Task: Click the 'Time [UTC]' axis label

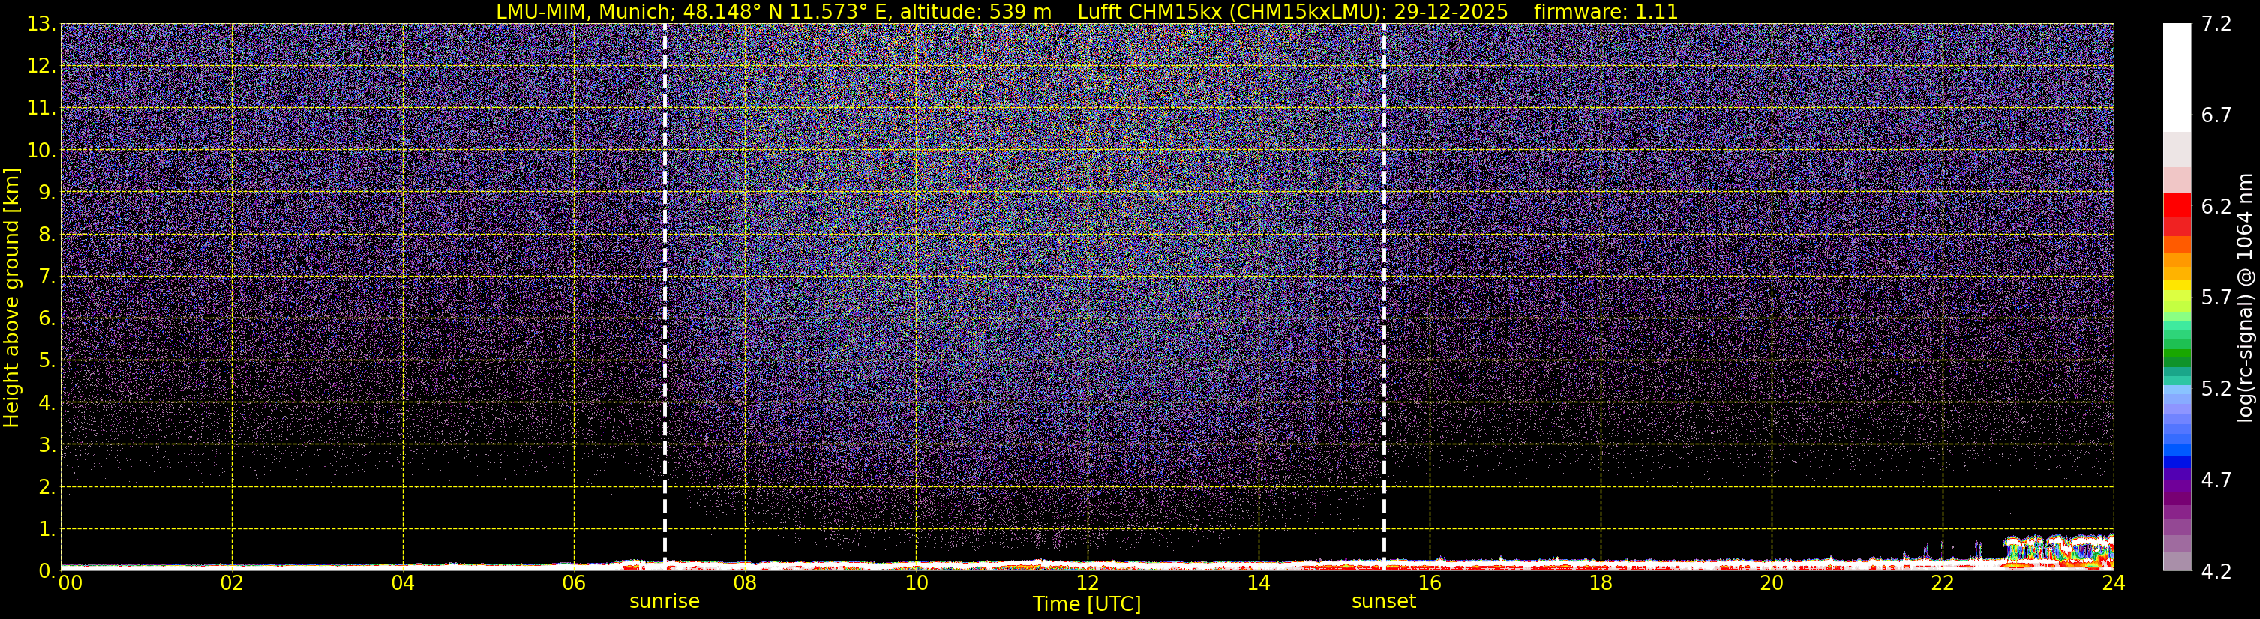Action: [1087, 604]
